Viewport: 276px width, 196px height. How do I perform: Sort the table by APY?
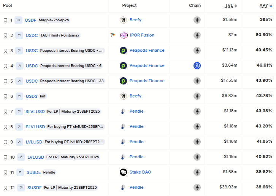pyautogui.click(x=266, y=6)
